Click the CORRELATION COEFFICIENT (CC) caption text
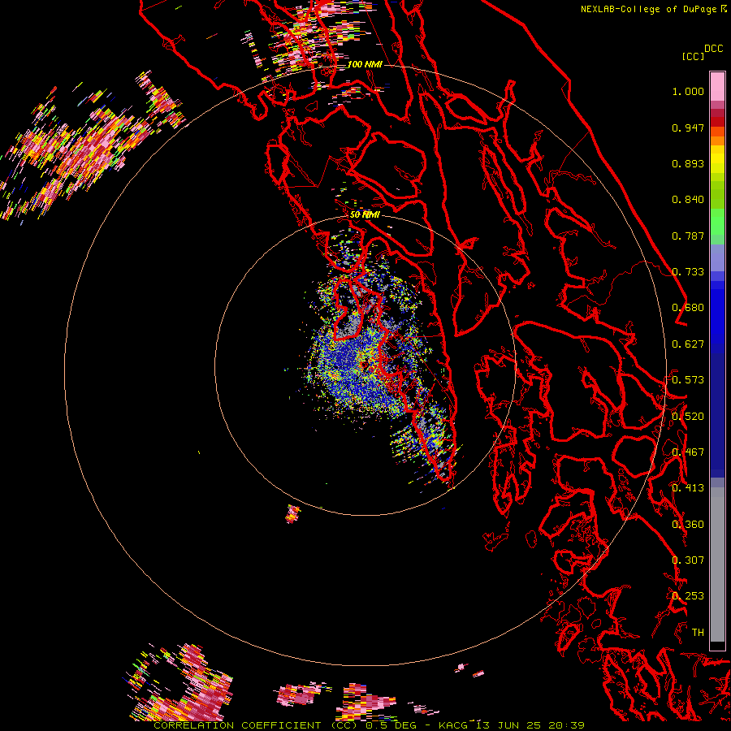The width and height of the screenshot is (731, 731). tap(256, 725)
